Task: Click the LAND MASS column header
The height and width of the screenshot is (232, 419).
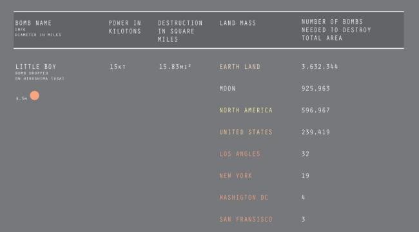Action: (x=238, y=23)
